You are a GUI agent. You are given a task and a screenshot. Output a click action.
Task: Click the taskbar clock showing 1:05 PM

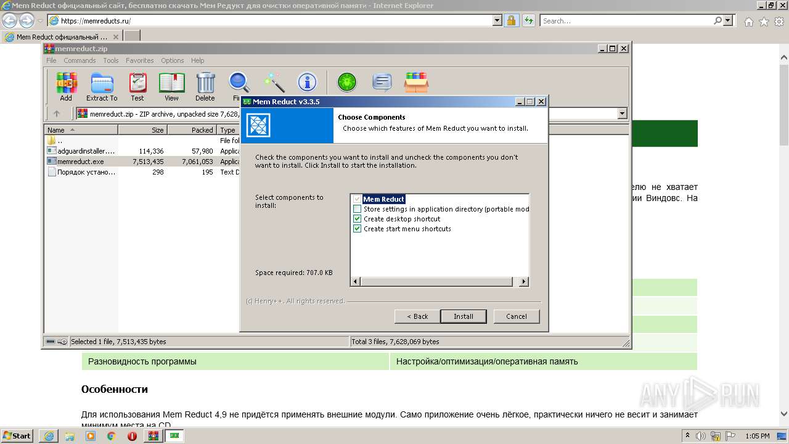tap(757, 436)
